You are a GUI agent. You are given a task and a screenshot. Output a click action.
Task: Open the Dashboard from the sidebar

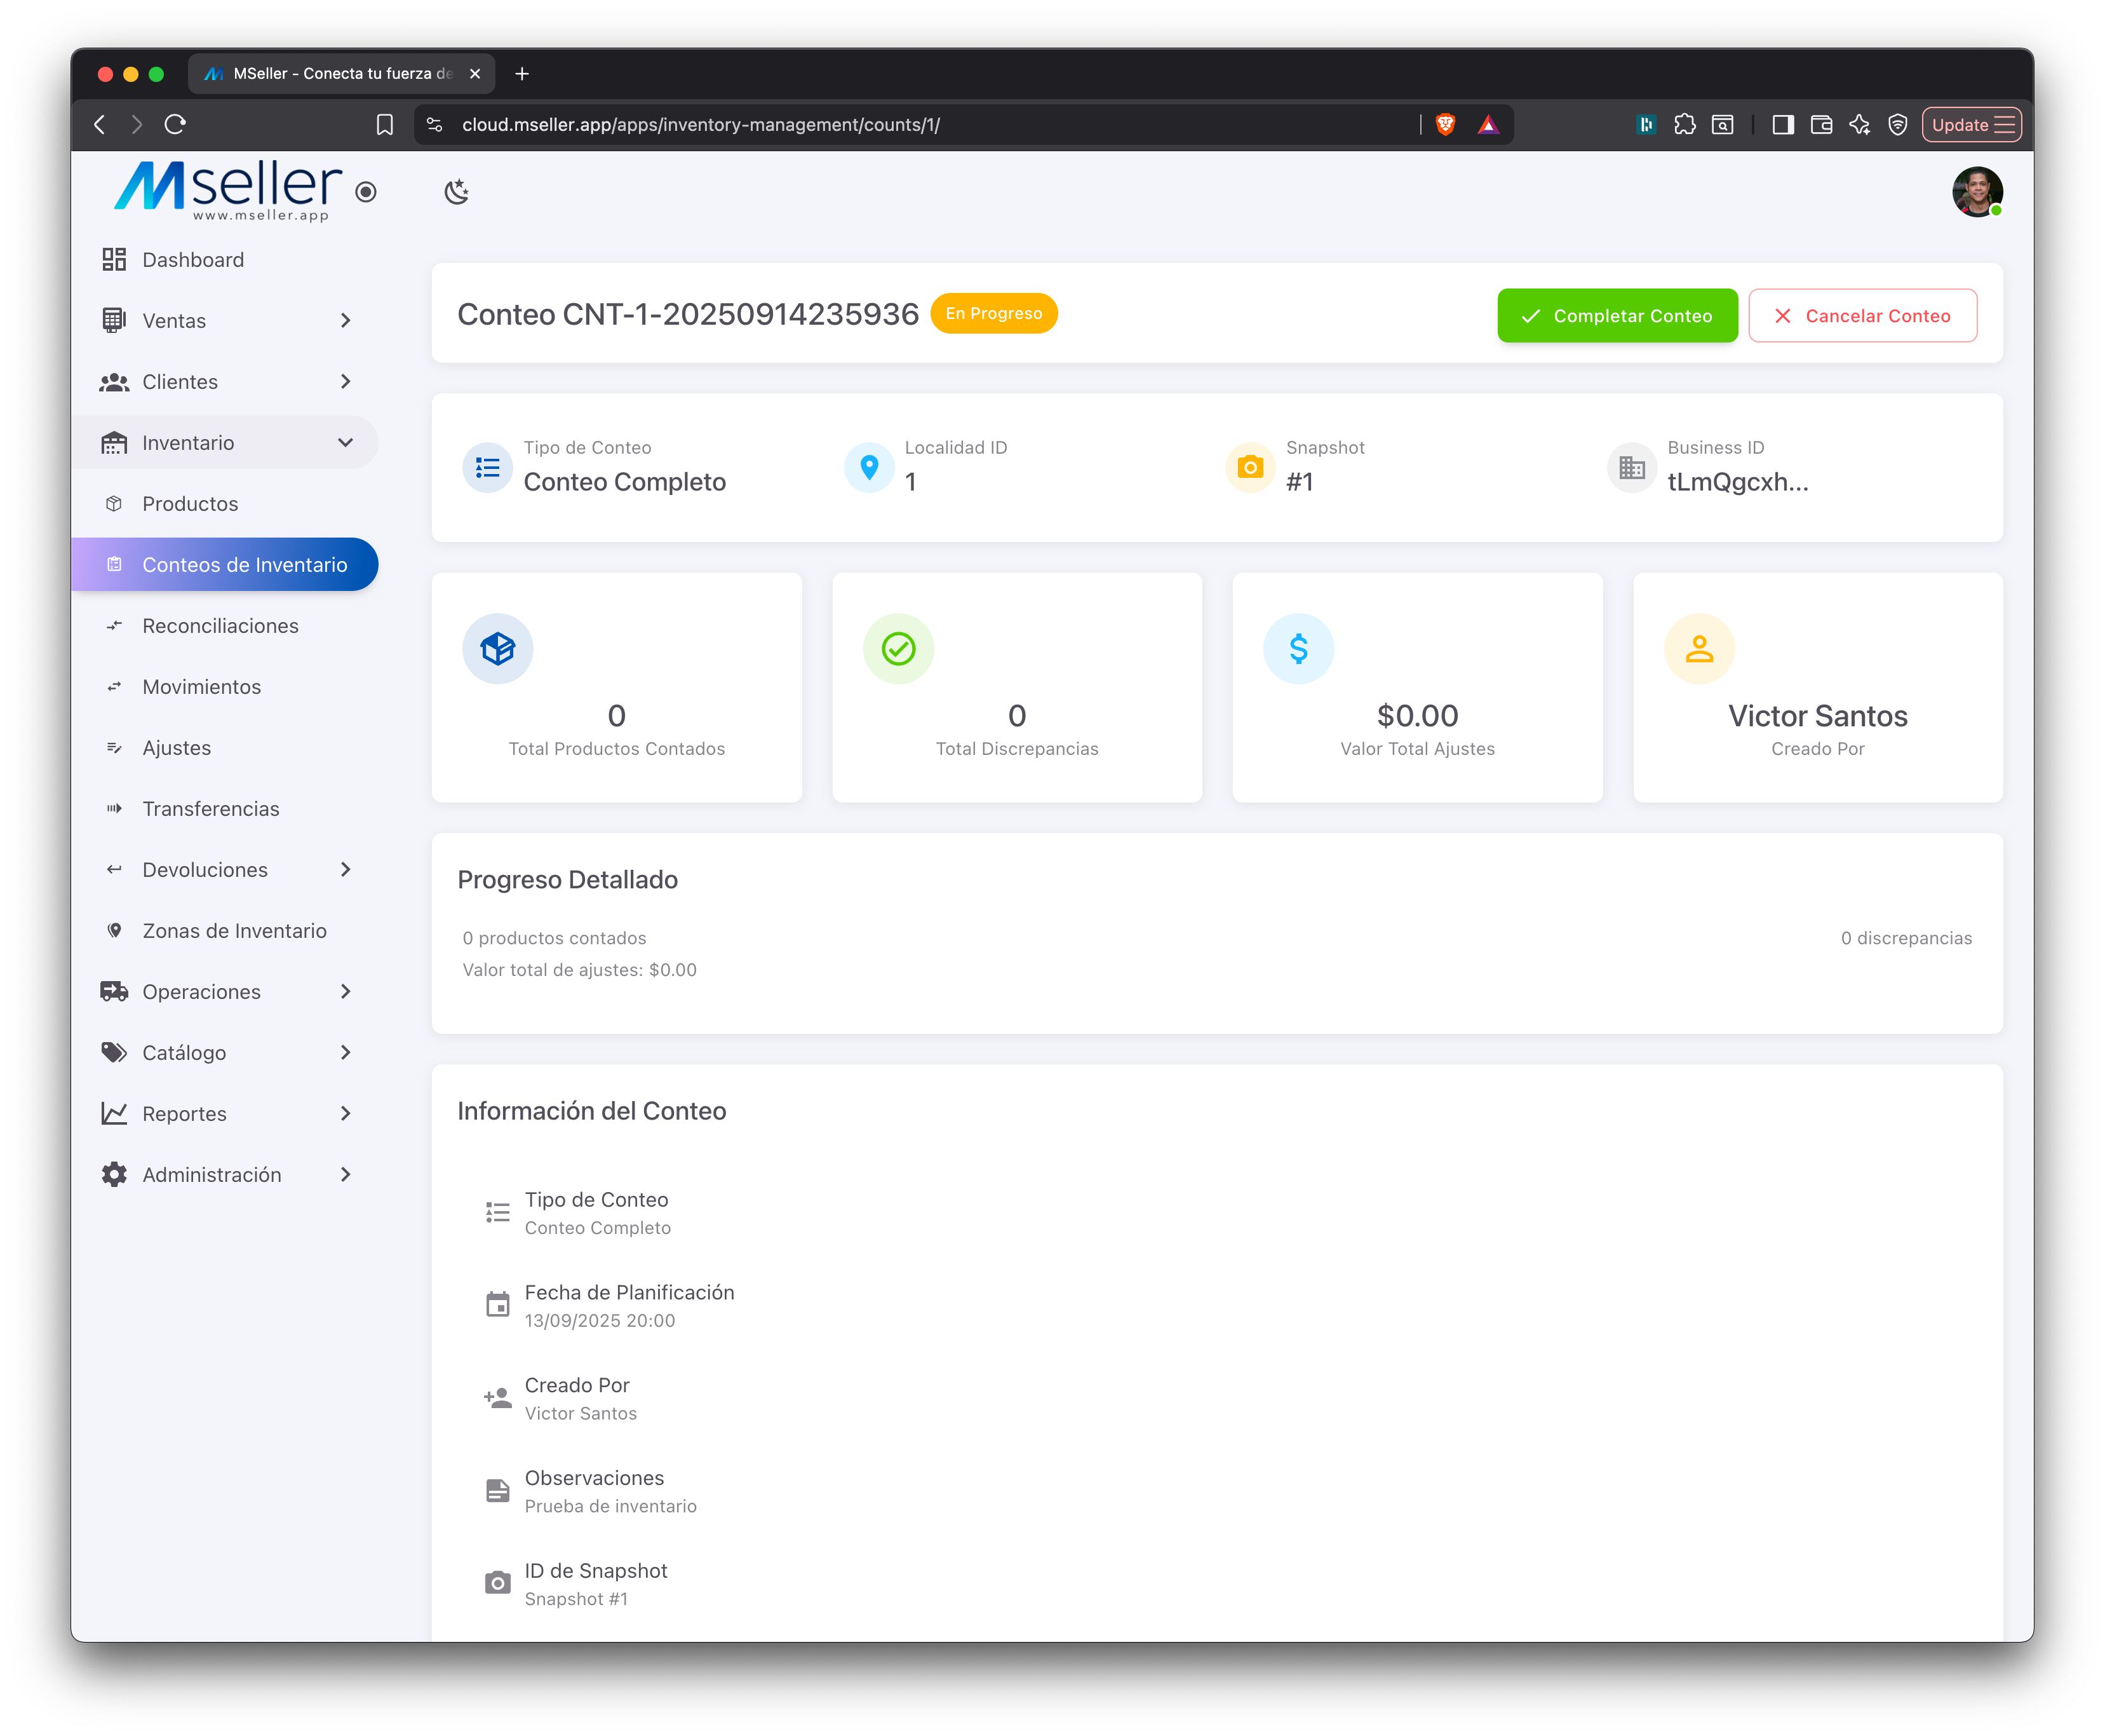click(x=193, y=259)
